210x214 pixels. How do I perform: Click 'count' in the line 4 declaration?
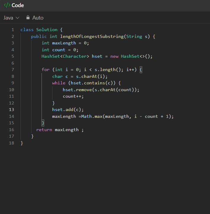pyautogui.click(x=59, y=50)
